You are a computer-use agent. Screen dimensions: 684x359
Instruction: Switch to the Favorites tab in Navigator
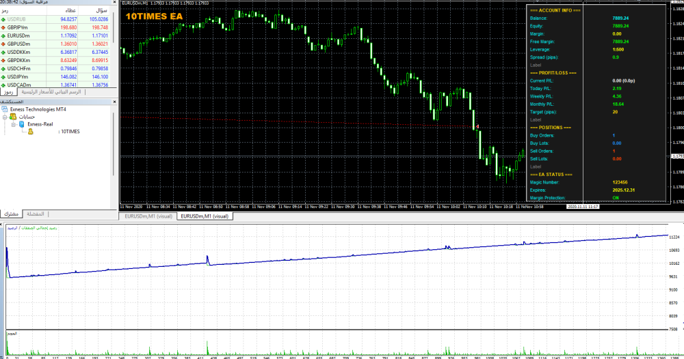(x=34, y=214)
